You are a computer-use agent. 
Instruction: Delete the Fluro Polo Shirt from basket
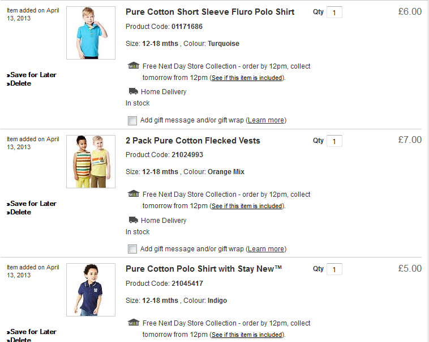[20, 83]
